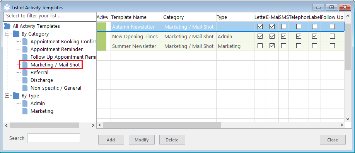Toggle Follow Up checkbox for Summer Newsletter
This screenshot has width=355, height=153.
point(332,46)
